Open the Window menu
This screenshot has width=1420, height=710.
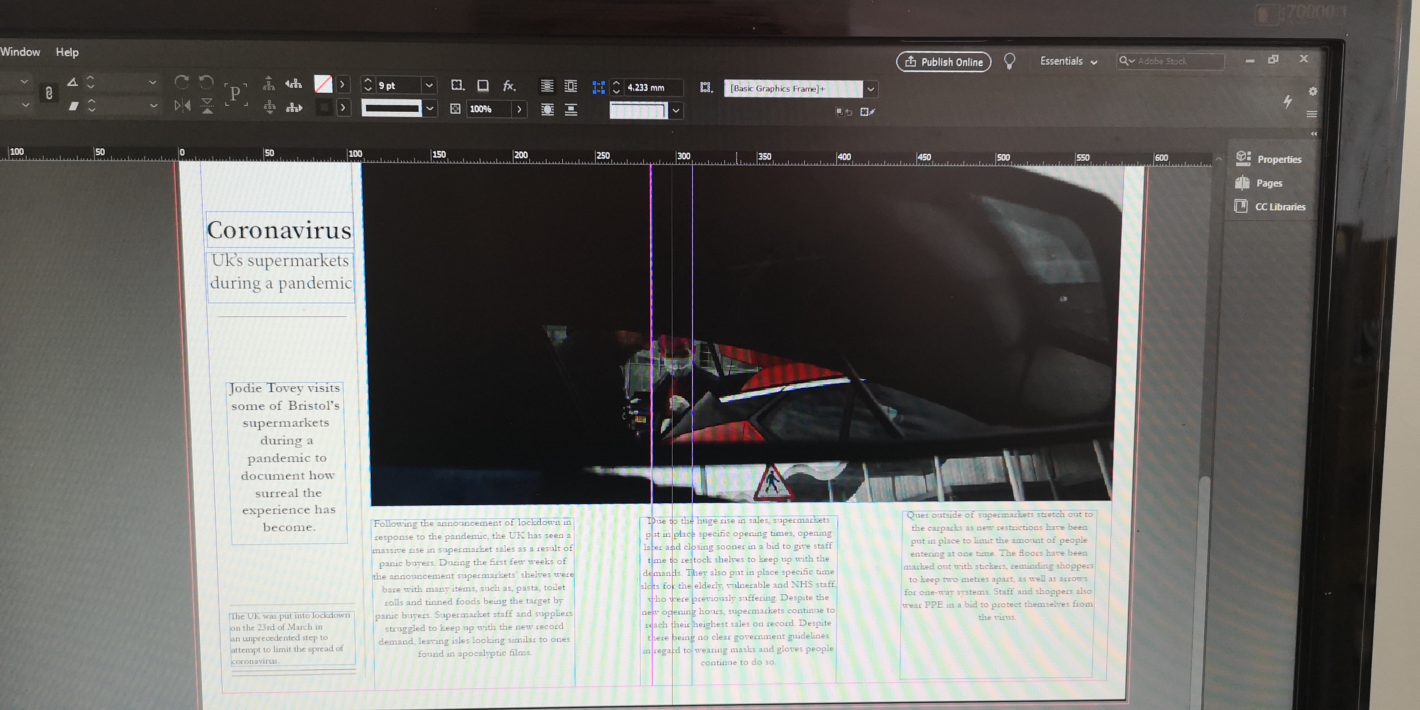point(20,52)
